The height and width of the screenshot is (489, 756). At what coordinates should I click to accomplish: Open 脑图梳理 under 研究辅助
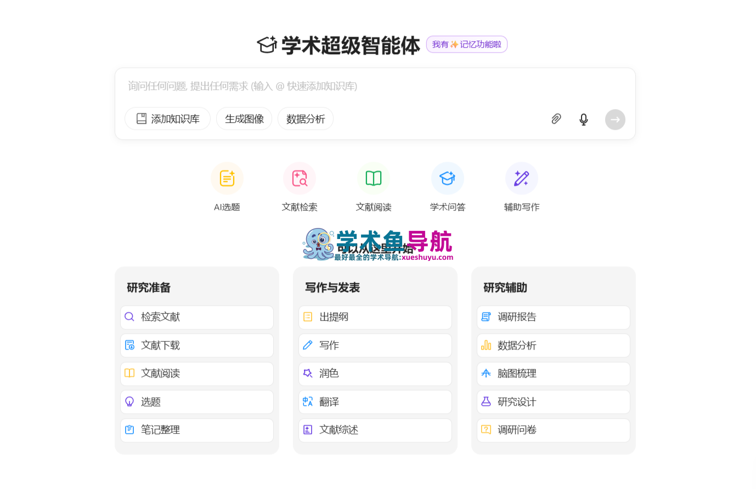(x=553, y=373)
